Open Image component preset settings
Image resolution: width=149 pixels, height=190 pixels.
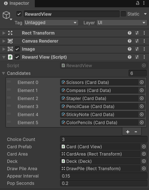pos(137,49)
